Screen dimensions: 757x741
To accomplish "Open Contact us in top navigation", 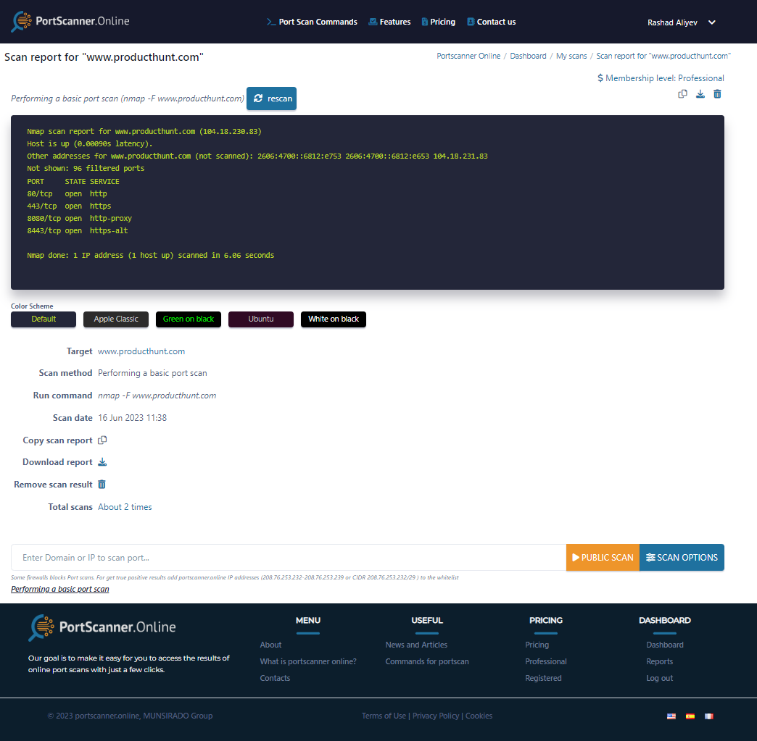I will click(x=491, y=22).
